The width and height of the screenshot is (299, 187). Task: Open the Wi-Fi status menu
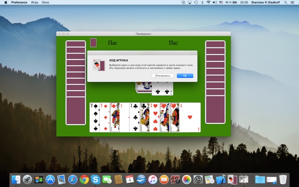pyautogui.click(x=208, y=2)
